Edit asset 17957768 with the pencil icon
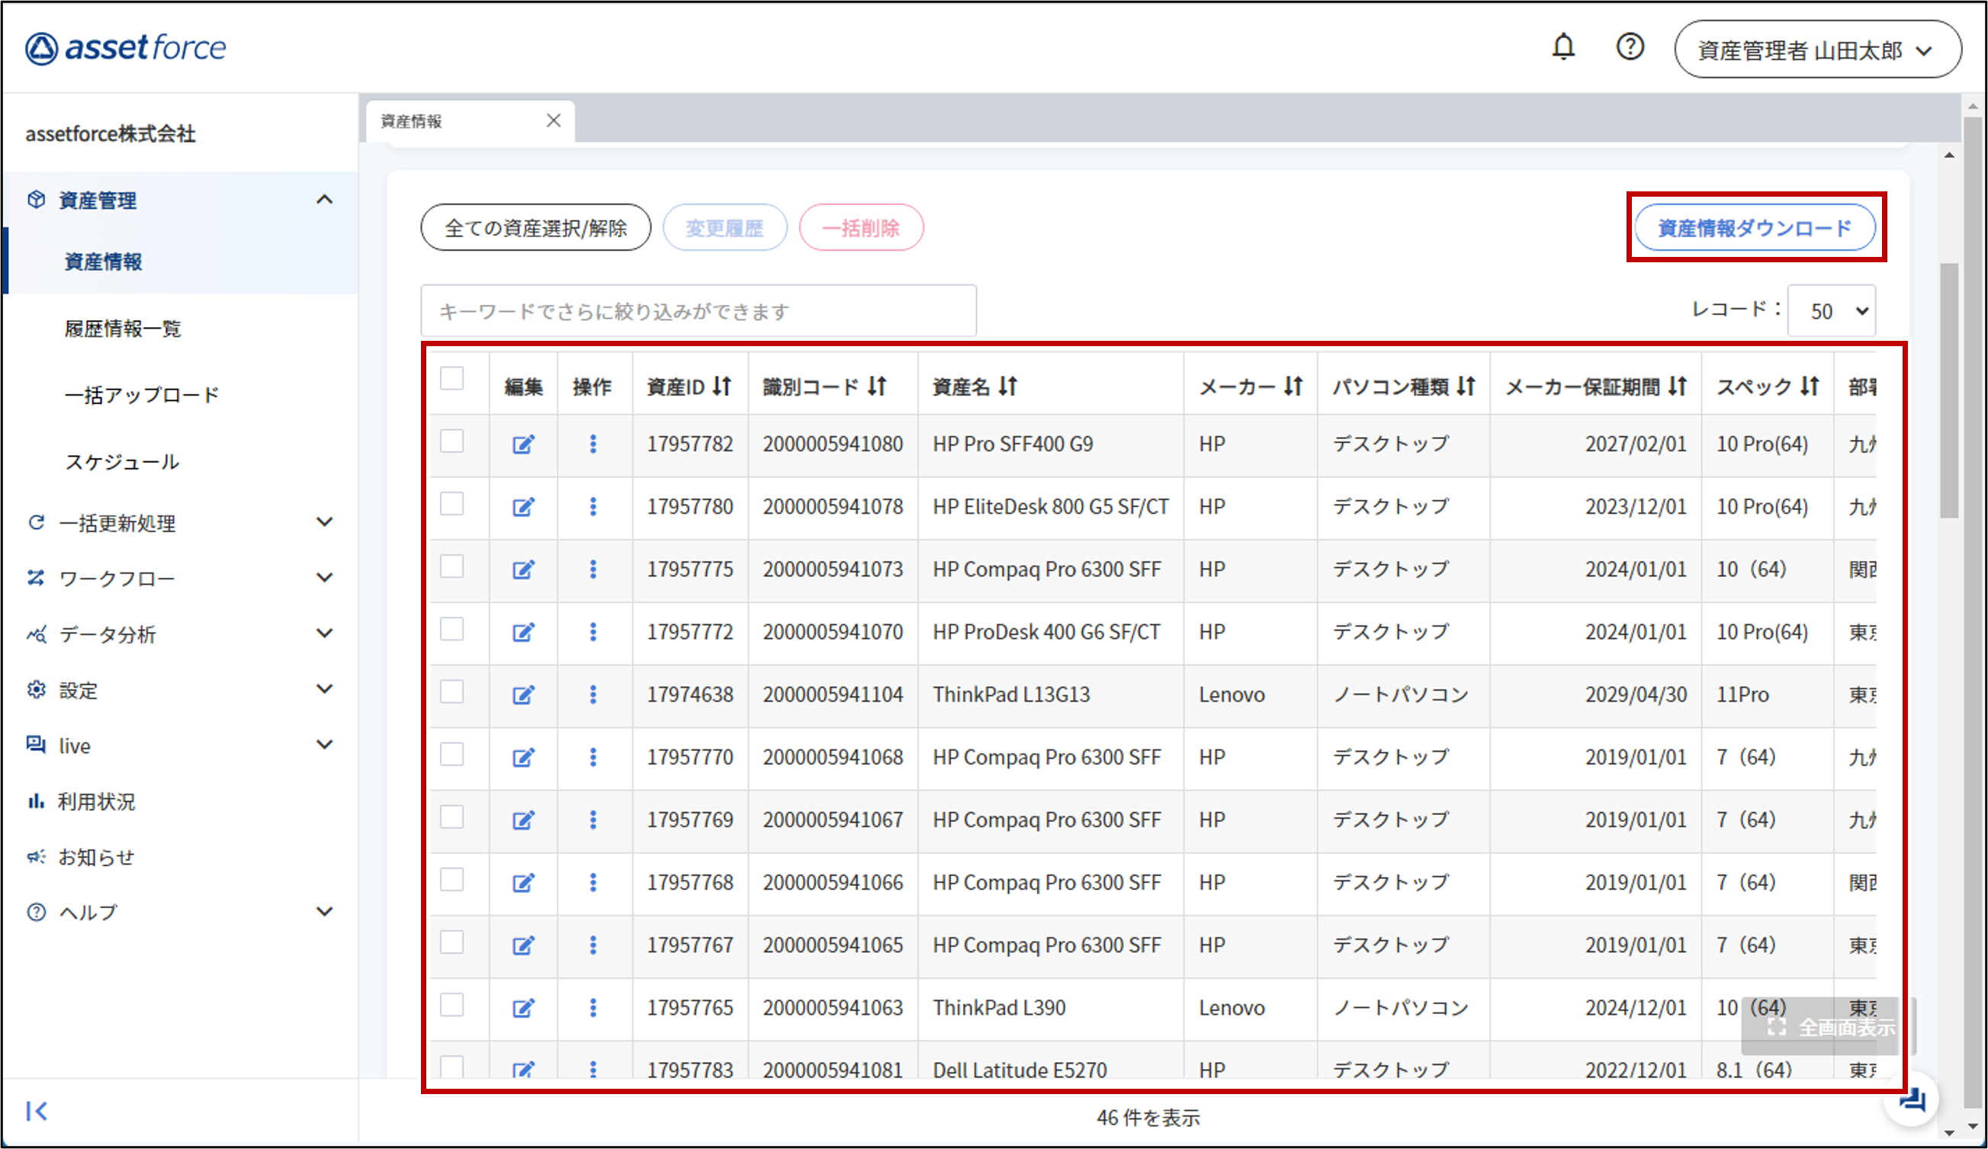The width and height of the screenshot is (1988, 1149). (523, 882)
